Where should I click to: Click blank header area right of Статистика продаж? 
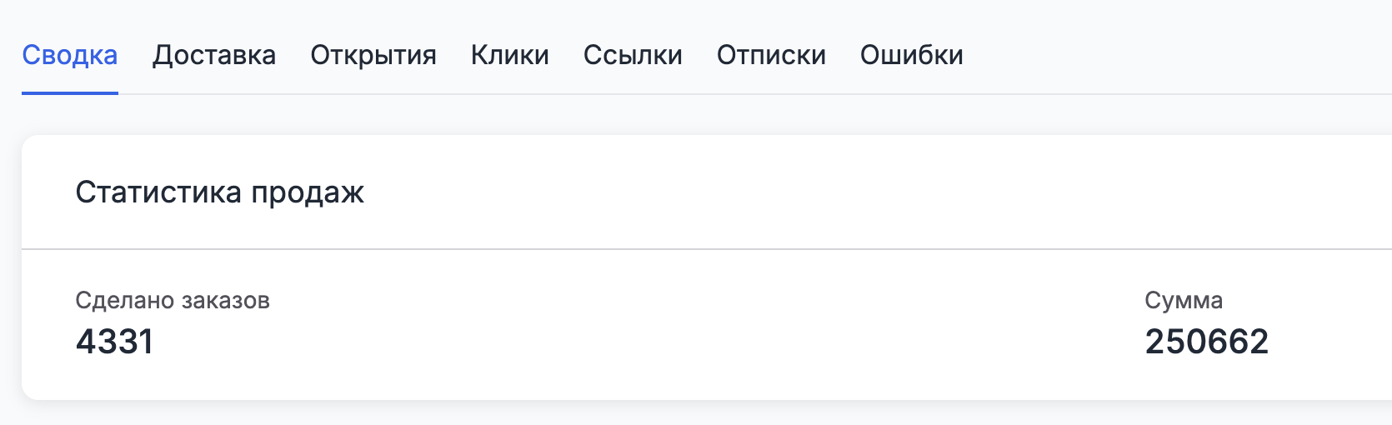click(x=834, y=192)
